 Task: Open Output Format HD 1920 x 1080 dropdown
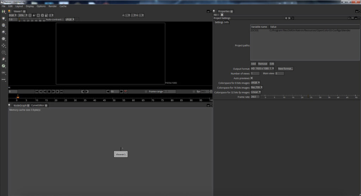point(262,69)
